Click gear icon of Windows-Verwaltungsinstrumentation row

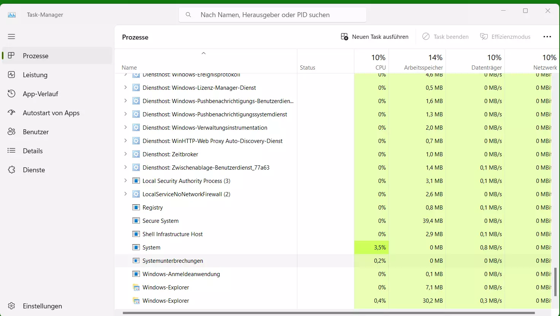[x=136, y=127]
